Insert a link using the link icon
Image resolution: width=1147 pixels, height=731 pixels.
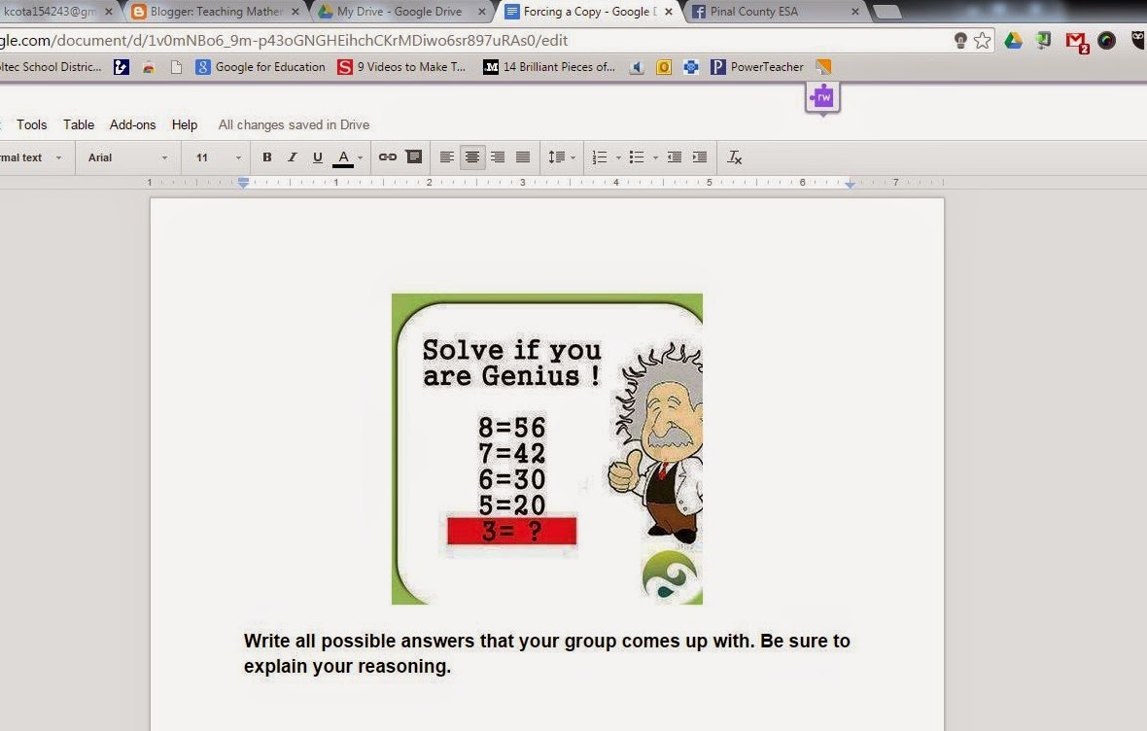click(x=388, y=157)
